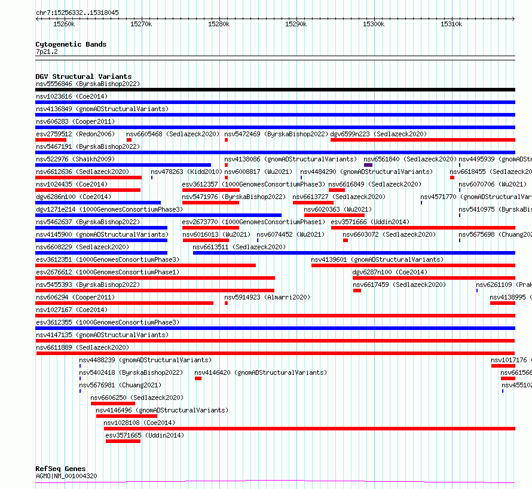The image size is (532, 489).
Task: Open nsv5462637 (ByrskaBishop2022) label
Action: (88, 222)
